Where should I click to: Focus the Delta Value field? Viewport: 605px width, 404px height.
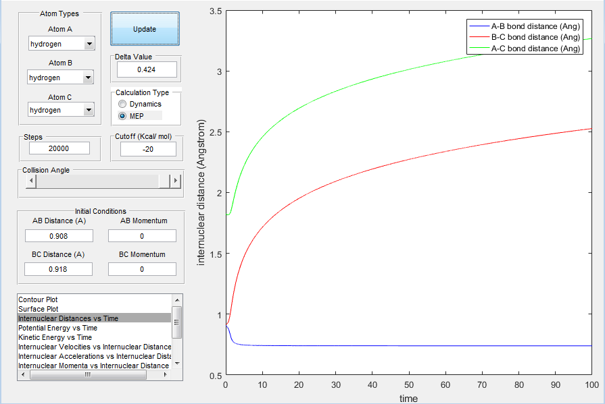147,69
